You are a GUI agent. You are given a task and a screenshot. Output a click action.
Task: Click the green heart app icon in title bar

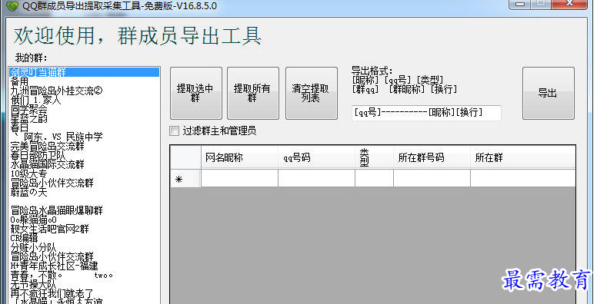pyautogui.click(x=12, y=5)
